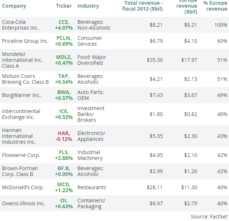The width and height of the screenshot is (229, 221).
Task: Click the Source: FactSet text
Action: pos(209,217)
